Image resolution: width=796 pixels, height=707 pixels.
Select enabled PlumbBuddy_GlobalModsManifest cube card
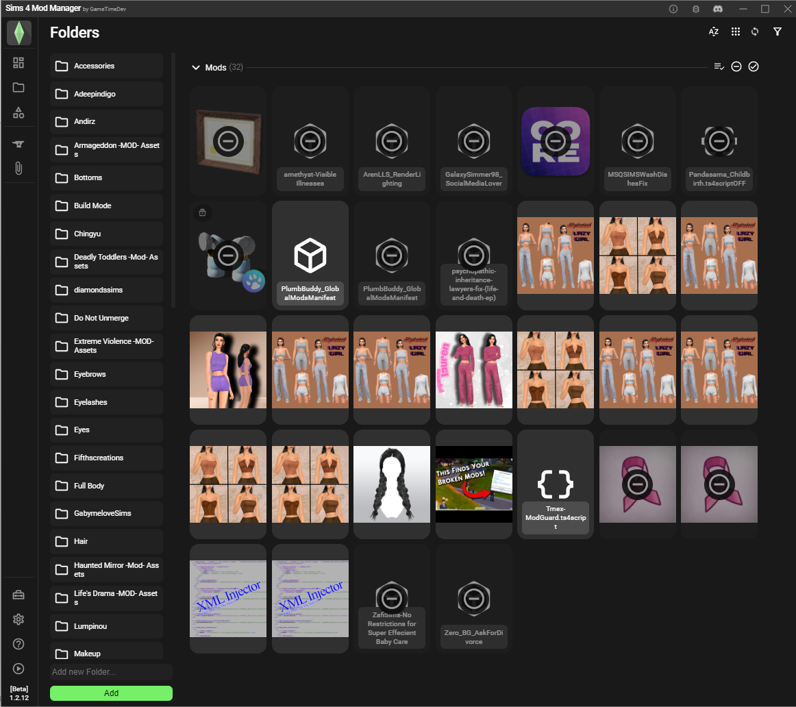310,256
